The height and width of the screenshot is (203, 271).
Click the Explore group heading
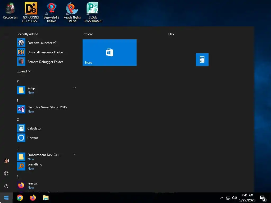[x=88, y=34]
